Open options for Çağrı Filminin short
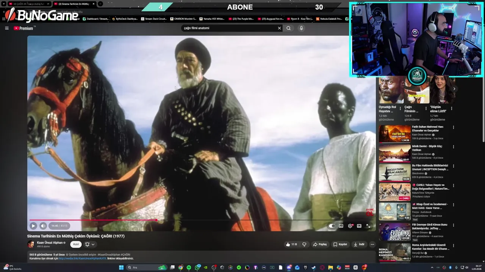Viewport: 485px width, 272px height. coord(426,108)
